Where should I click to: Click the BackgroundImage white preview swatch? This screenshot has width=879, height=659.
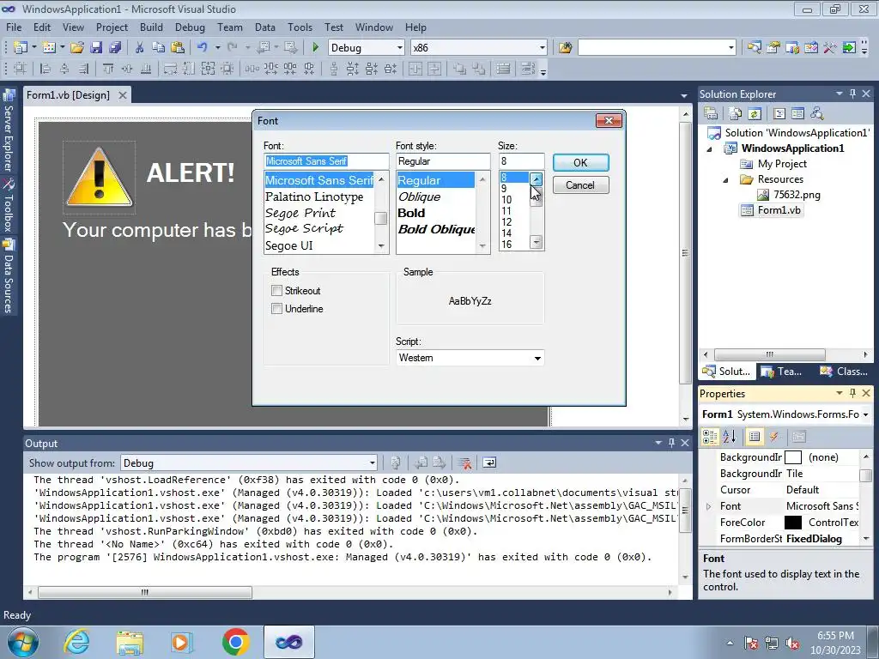[792, 457]
